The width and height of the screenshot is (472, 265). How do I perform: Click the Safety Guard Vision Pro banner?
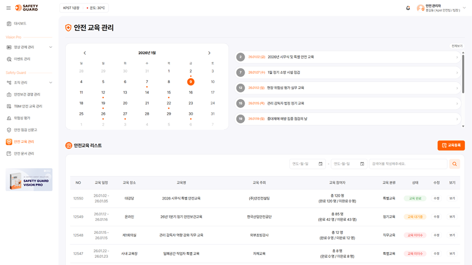coord(29,179)
